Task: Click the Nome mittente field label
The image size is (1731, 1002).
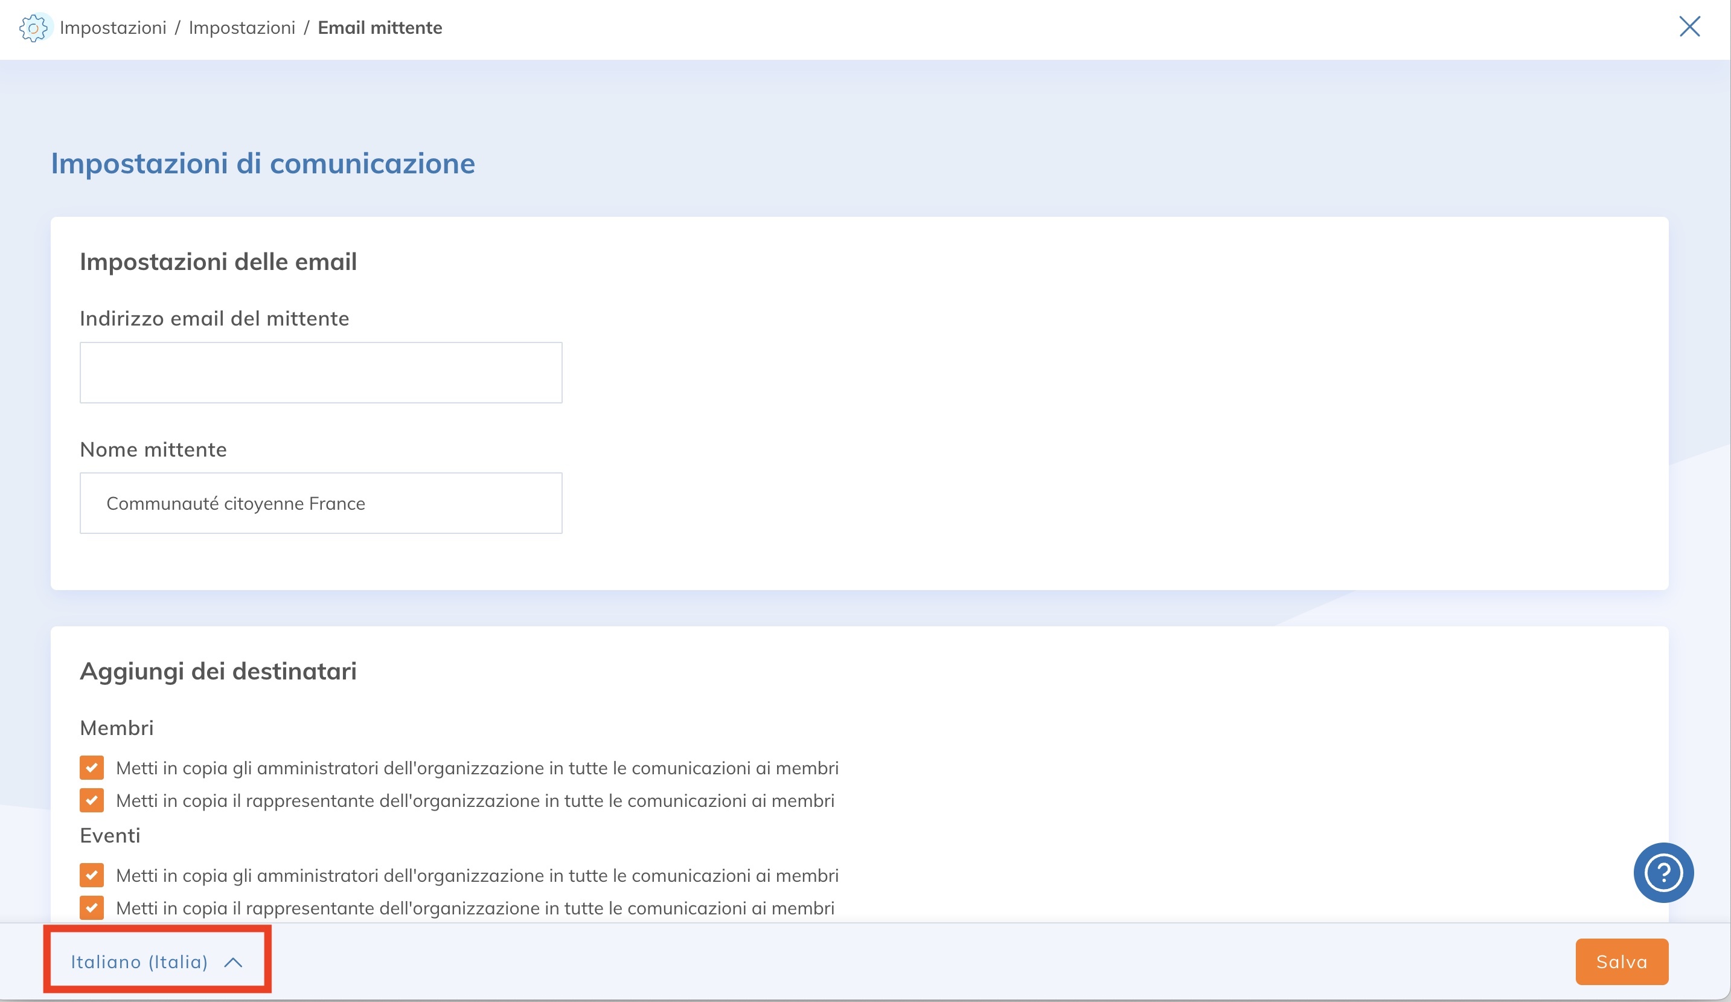Action: coord(153,449)
